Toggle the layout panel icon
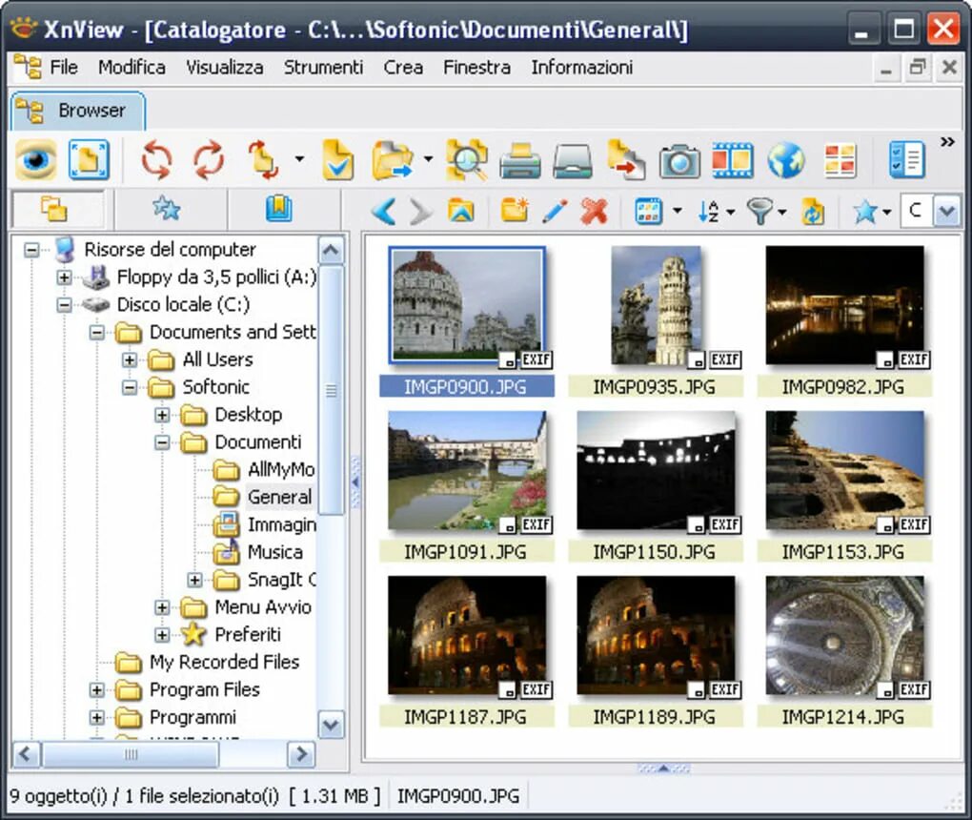 [906, 160]
